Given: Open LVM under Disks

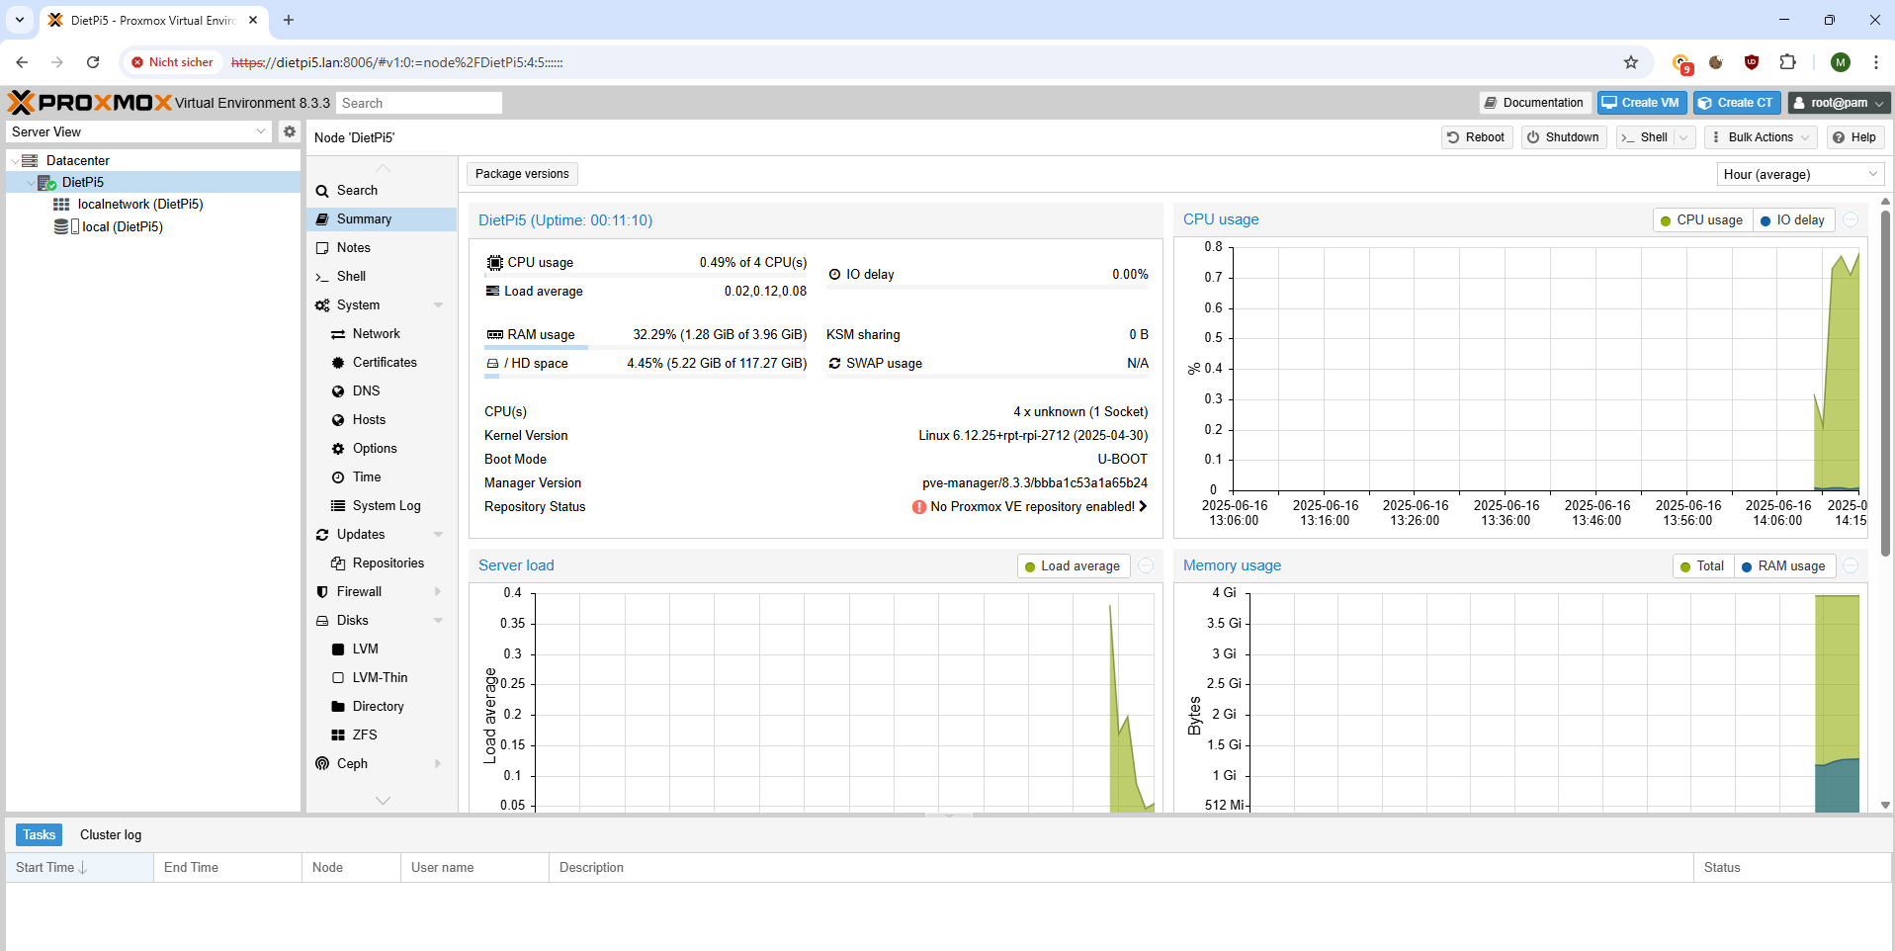Looking at the screenshot, I should point(382,648).
